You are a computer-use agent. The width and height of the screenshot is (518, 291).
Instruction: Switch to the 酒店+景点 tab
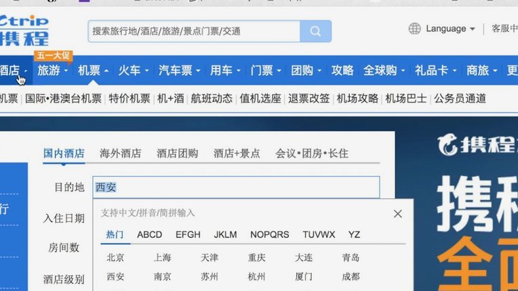point(237,153)
